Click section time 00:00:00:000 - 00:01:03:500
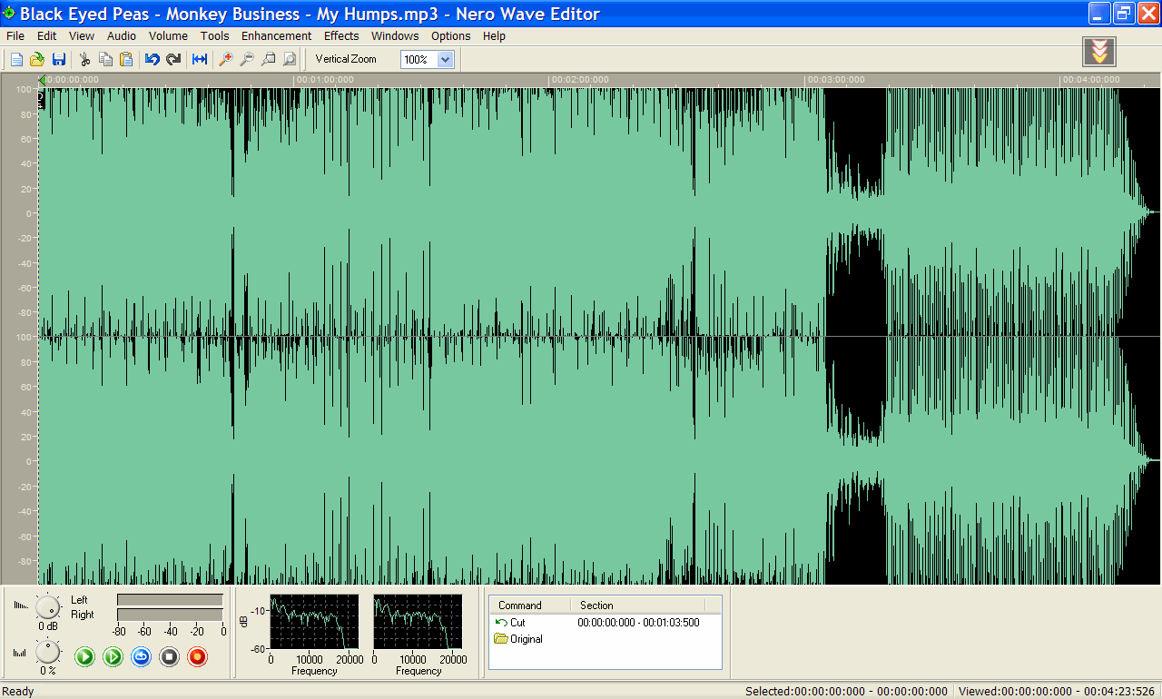The width and height of the screenshot is (1162, 699). click(638, 623)
